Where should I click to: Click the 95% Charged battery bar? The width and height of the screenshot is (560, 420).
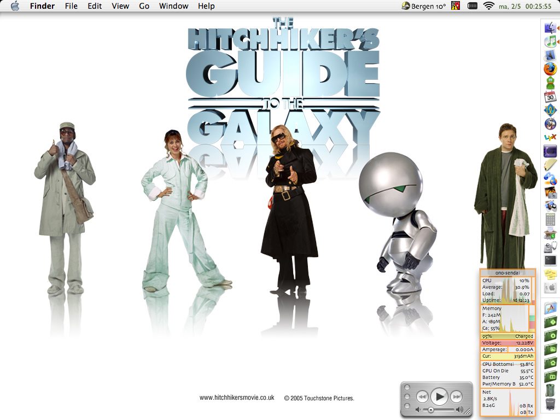pyautogui.click(x=507, y=336)
